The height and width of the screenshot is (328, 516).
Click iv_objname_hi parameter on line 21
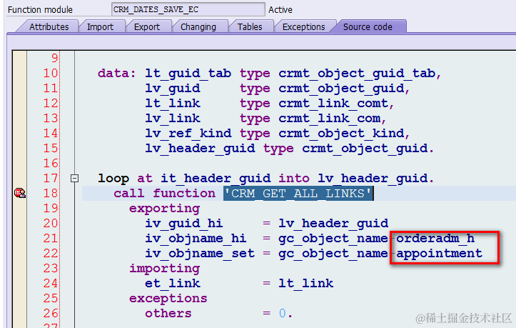pos(196,239)
